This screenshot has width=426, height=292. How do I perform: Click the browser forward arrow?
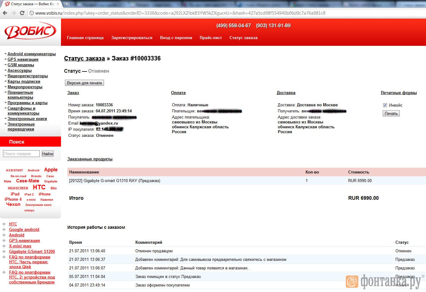13,13
